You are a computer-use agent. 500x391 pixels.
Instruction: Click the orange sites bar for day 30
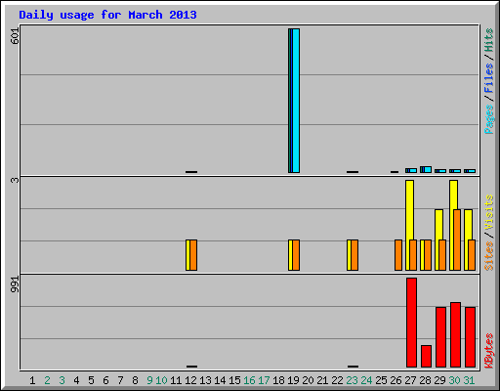point(457,240)
